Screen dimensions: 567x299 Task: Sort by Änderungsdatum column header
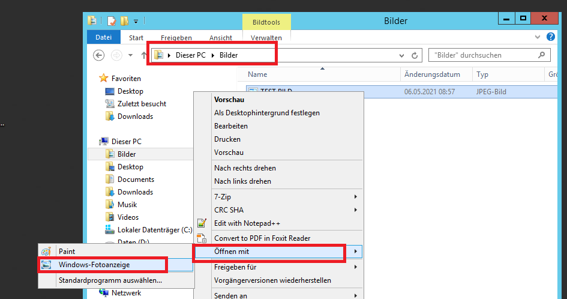coord(432,74)
